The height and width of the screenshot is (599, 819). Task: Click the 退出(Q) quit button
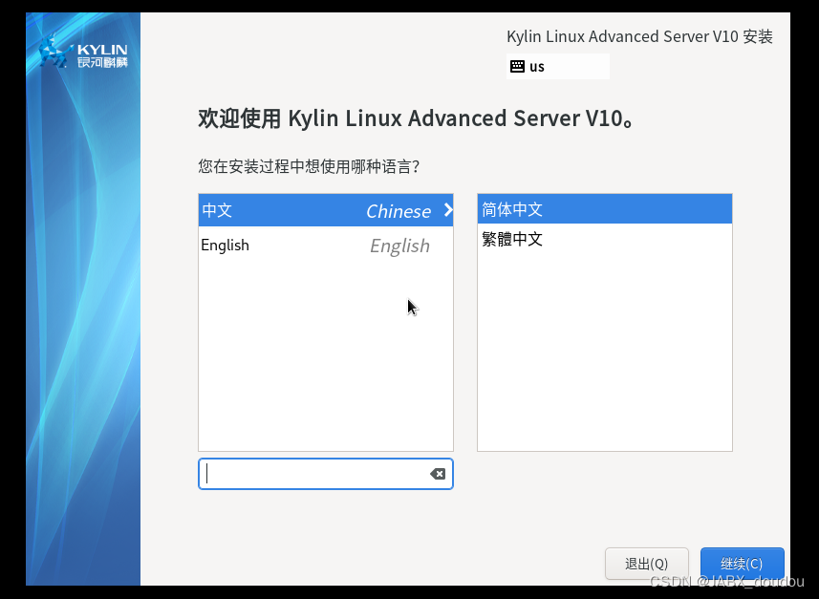pyautogui.click(x=647, y=564)
